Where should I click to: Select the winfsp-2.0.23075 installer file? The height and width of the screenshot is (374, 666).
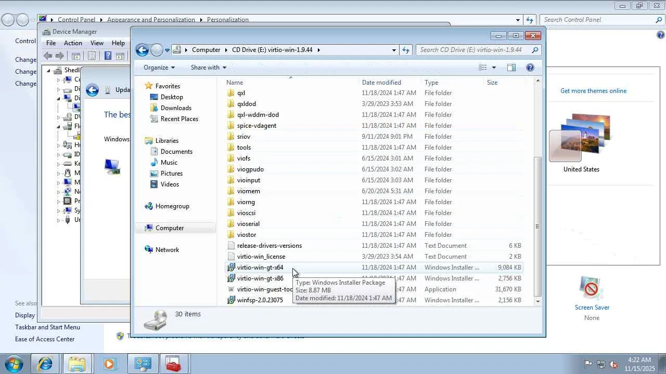point(260,300)
